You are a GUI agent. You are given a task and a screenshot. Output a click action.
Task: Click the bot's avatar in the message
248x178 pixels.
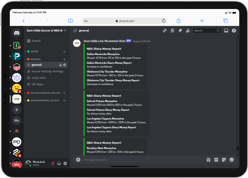(77, 43)
